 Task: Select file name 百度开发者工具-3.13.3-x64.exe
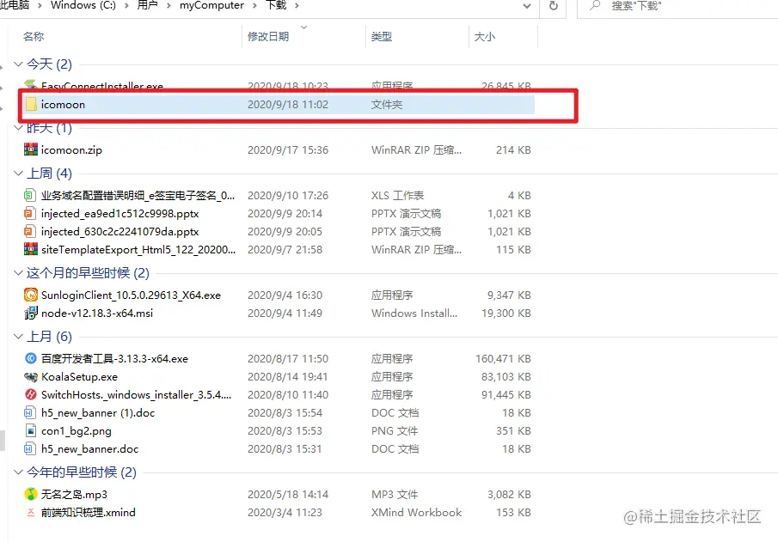(114, 358)
